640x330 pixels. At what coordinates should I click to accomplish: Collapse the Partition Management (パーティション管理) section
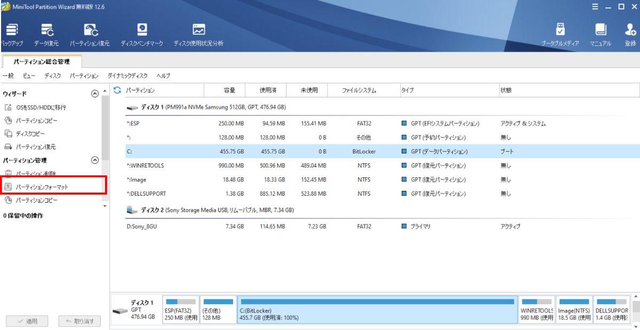tap(94, 159)
